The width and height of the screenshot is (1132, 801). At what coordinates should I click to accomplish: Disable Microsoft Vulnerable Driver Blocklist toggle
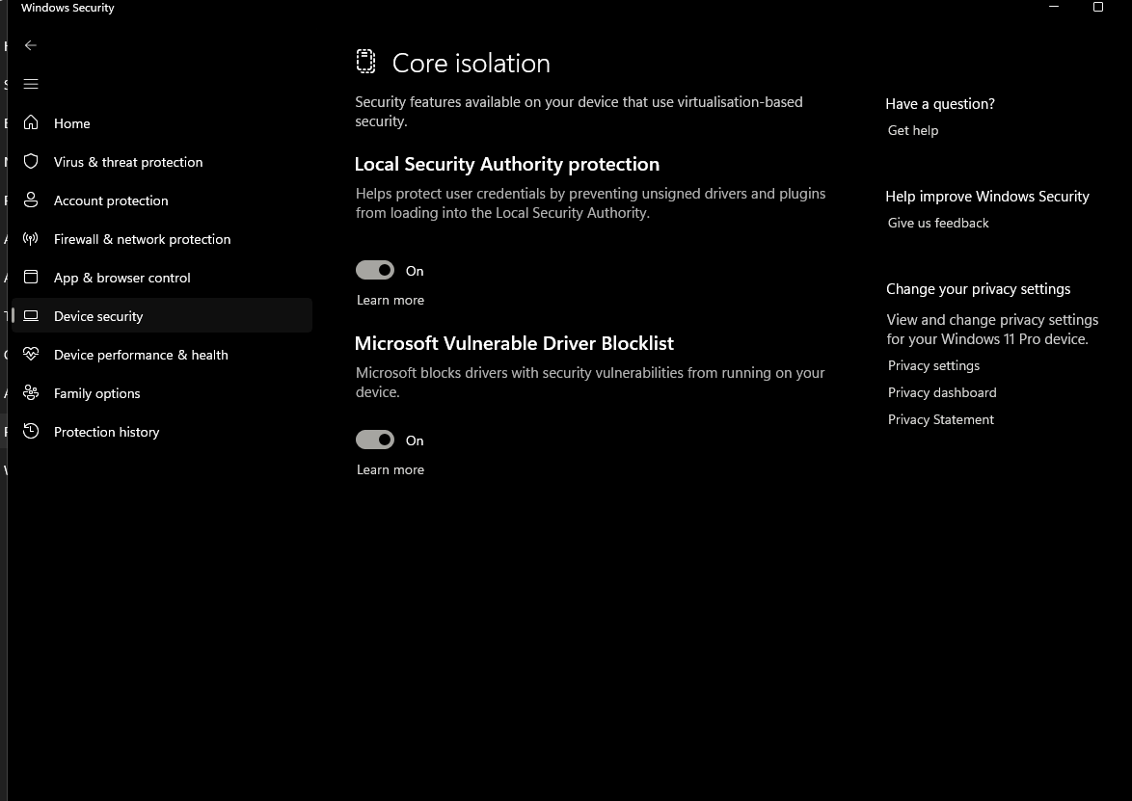375,441
